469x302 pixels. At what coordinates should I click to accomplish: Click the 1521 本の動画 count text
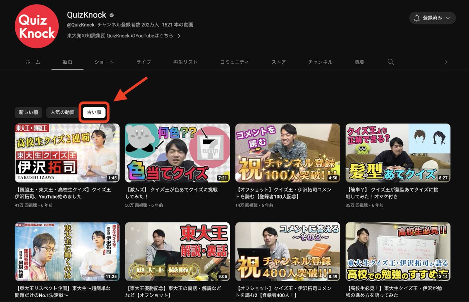pos(177,25)
